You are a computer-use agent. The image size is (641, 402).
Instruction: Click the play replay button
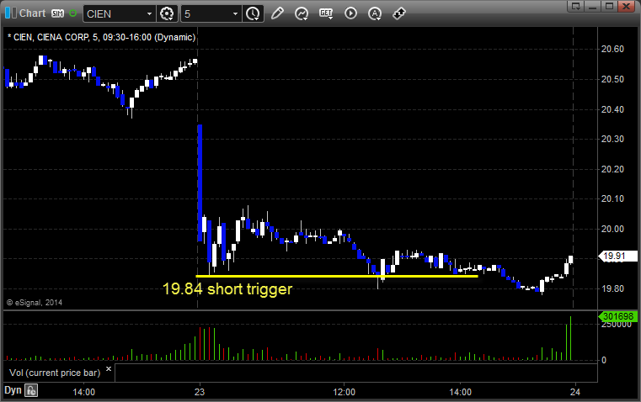(x=350, y=13)
